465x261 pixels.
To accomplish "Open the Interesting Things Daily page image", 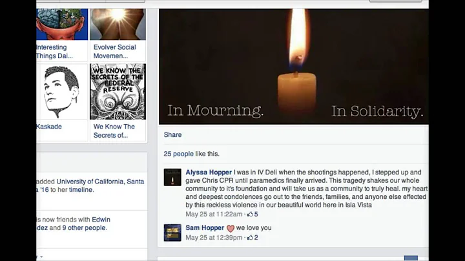I will (x=62, y=25).
